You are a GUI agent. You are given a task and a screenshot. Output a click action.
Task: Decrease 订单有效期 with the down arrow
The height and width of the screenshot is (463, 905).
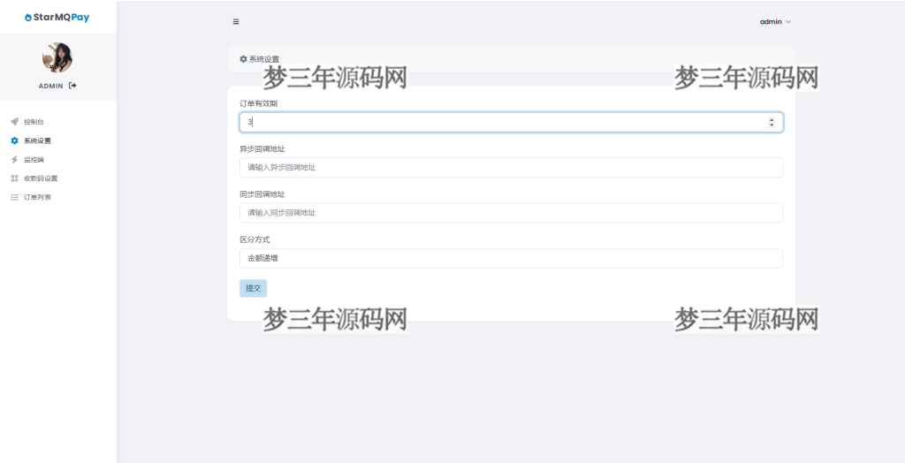(x=772, y=125)
